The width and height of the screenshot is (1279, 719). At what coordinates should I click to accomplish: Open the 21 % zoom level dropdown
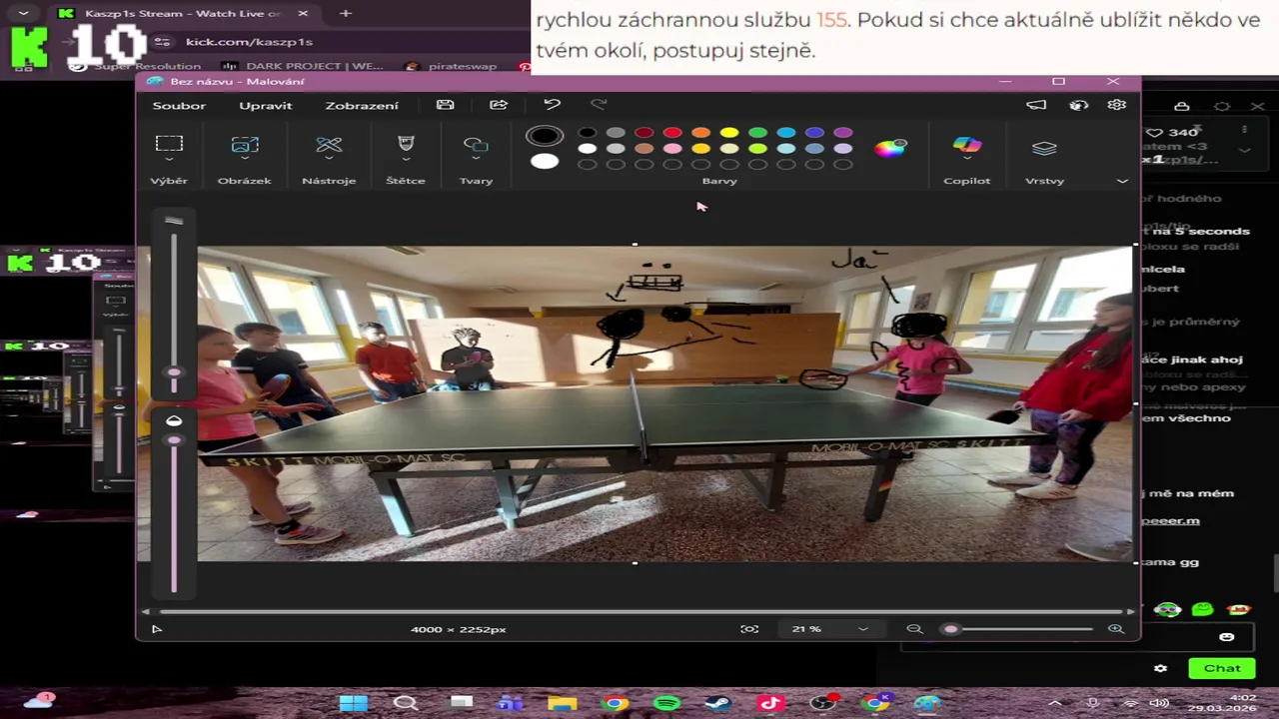pos(863,629)
